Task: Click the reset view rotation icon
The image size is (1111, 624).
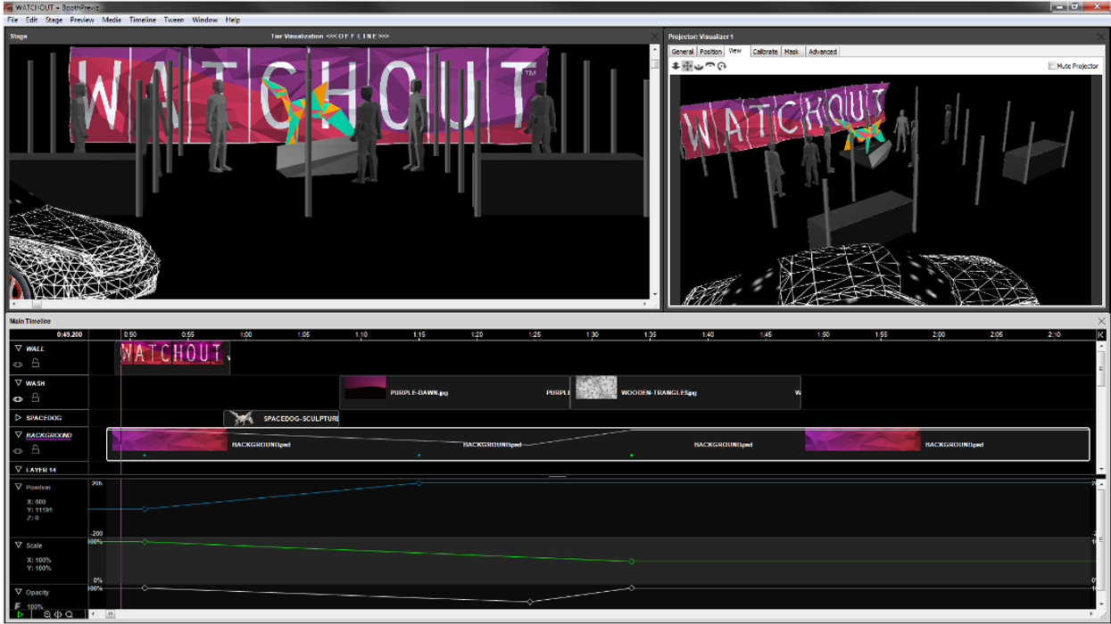Action: tap(721, 66)
